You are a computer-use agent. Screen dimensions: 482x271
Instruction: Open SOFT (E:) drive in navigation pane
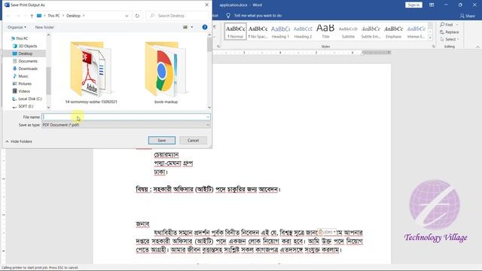click(x=26, y=106)
